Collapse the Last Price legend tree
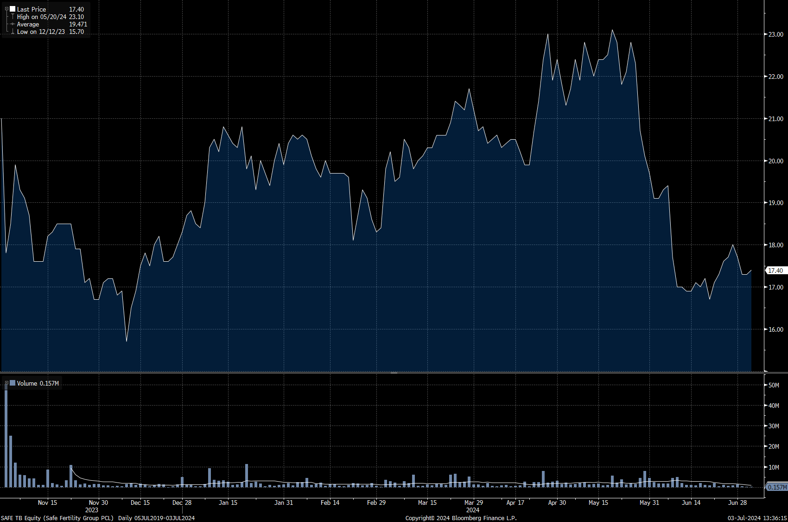The height and width of the screenshot is (522, 788). 6,9
